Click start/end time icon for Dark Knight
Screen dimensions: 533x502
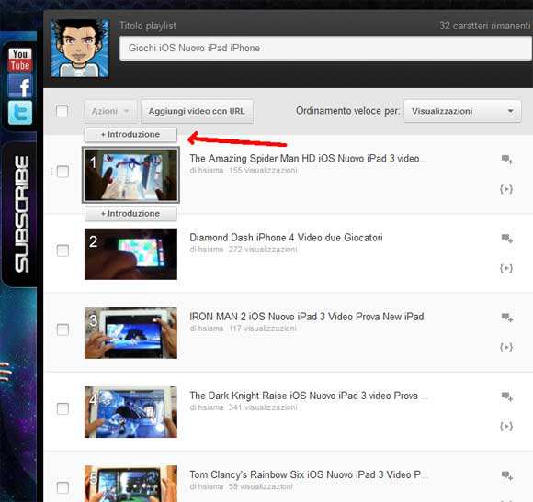point(506,427)
